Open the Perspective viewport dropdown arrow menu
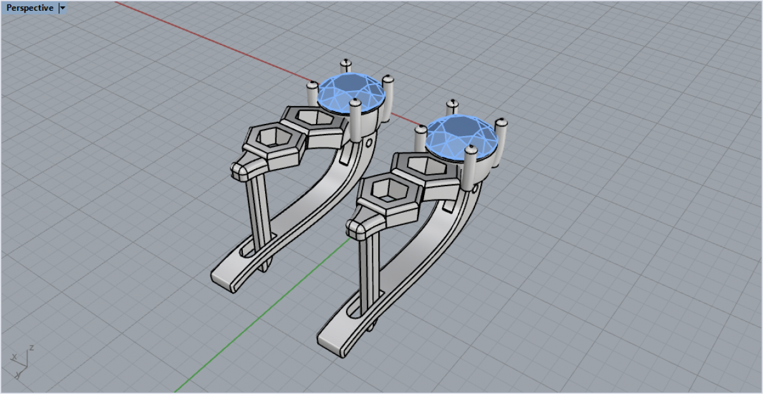Image resolution: width=763 pixels, height=394 pixels. (62, 8)
